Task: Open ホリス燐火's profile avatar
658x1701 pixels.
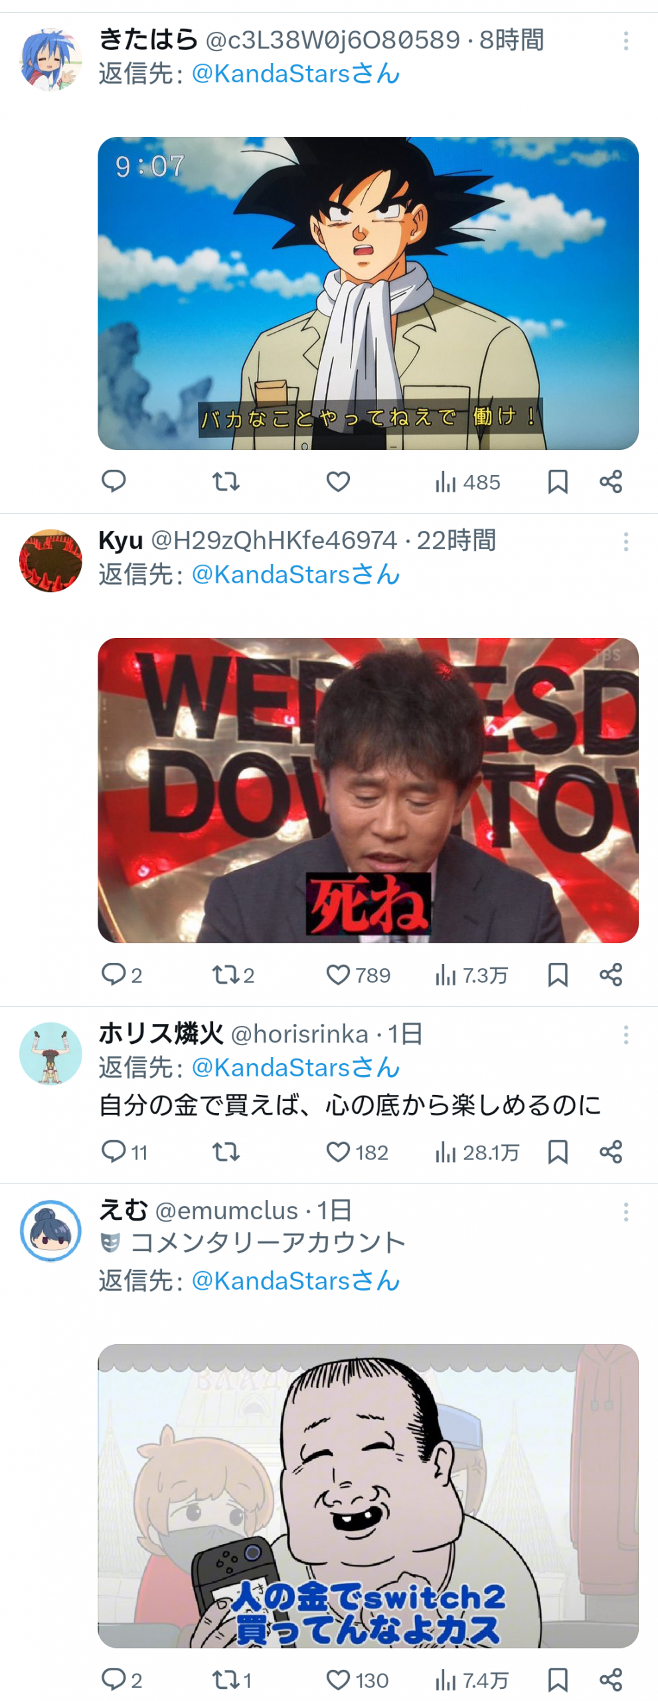Action: coord(50,1054)
